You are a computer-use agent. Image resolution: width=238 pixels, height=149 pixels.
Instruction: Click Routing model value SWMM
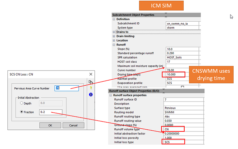pyautogui.click(x=184, y=112)
